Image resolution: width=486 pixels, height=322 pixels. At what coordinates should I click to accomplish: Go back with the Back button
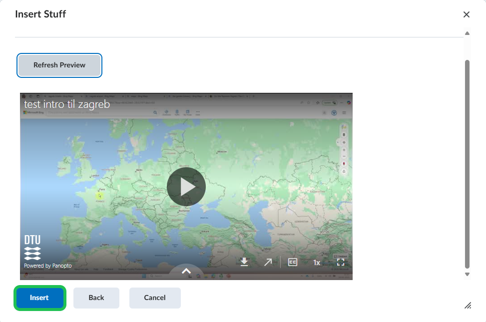[x=96, y=298]
